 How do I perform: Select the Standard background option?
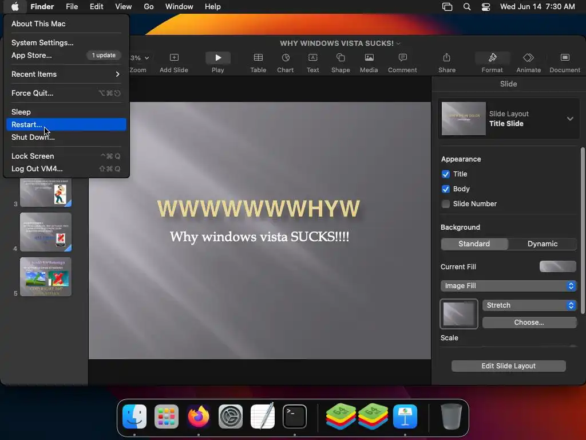(x=474, y=244)
